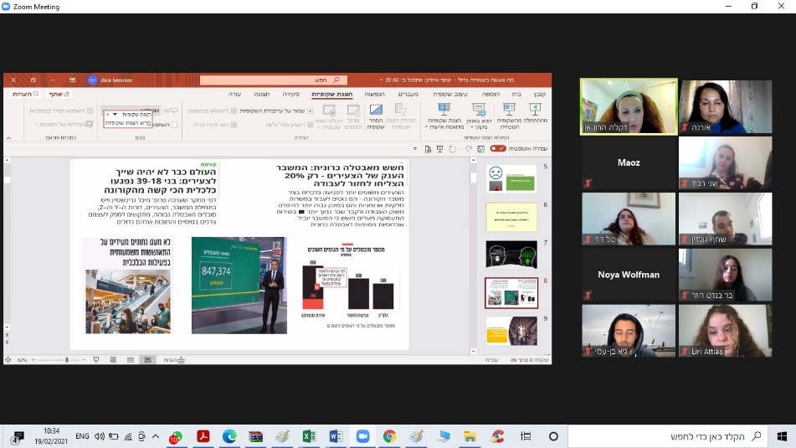This screenshot has width=796, height=448.
Task: Toggle Play Narrations checkbox
Action: pos(311,125)
